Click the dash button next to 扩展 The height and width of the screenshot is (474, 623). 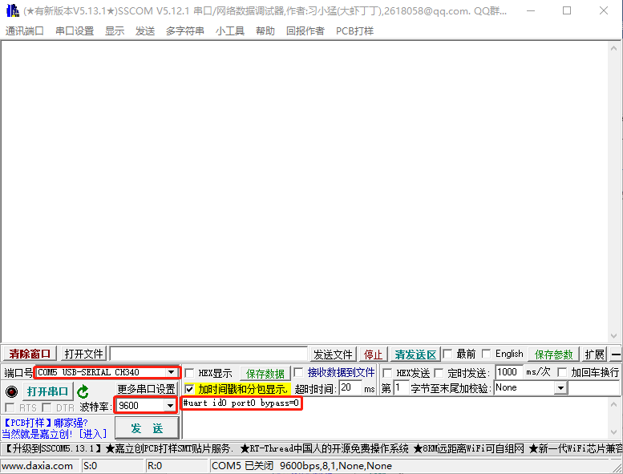coord(616,354)
